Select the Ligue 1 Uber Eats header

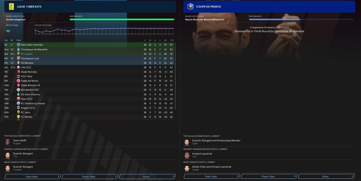point(90,7)
